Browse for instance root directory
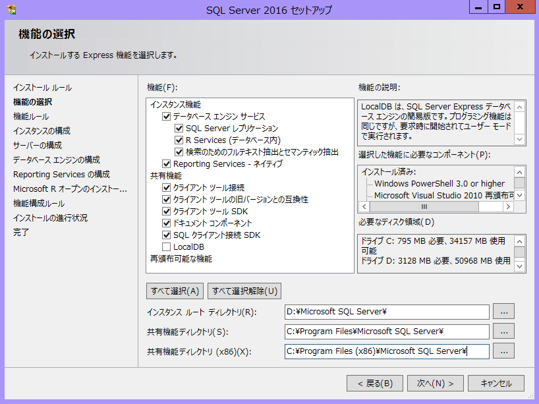Image resolution: width=539 pixels, height=404 pixels. click(x=503, y=311)
